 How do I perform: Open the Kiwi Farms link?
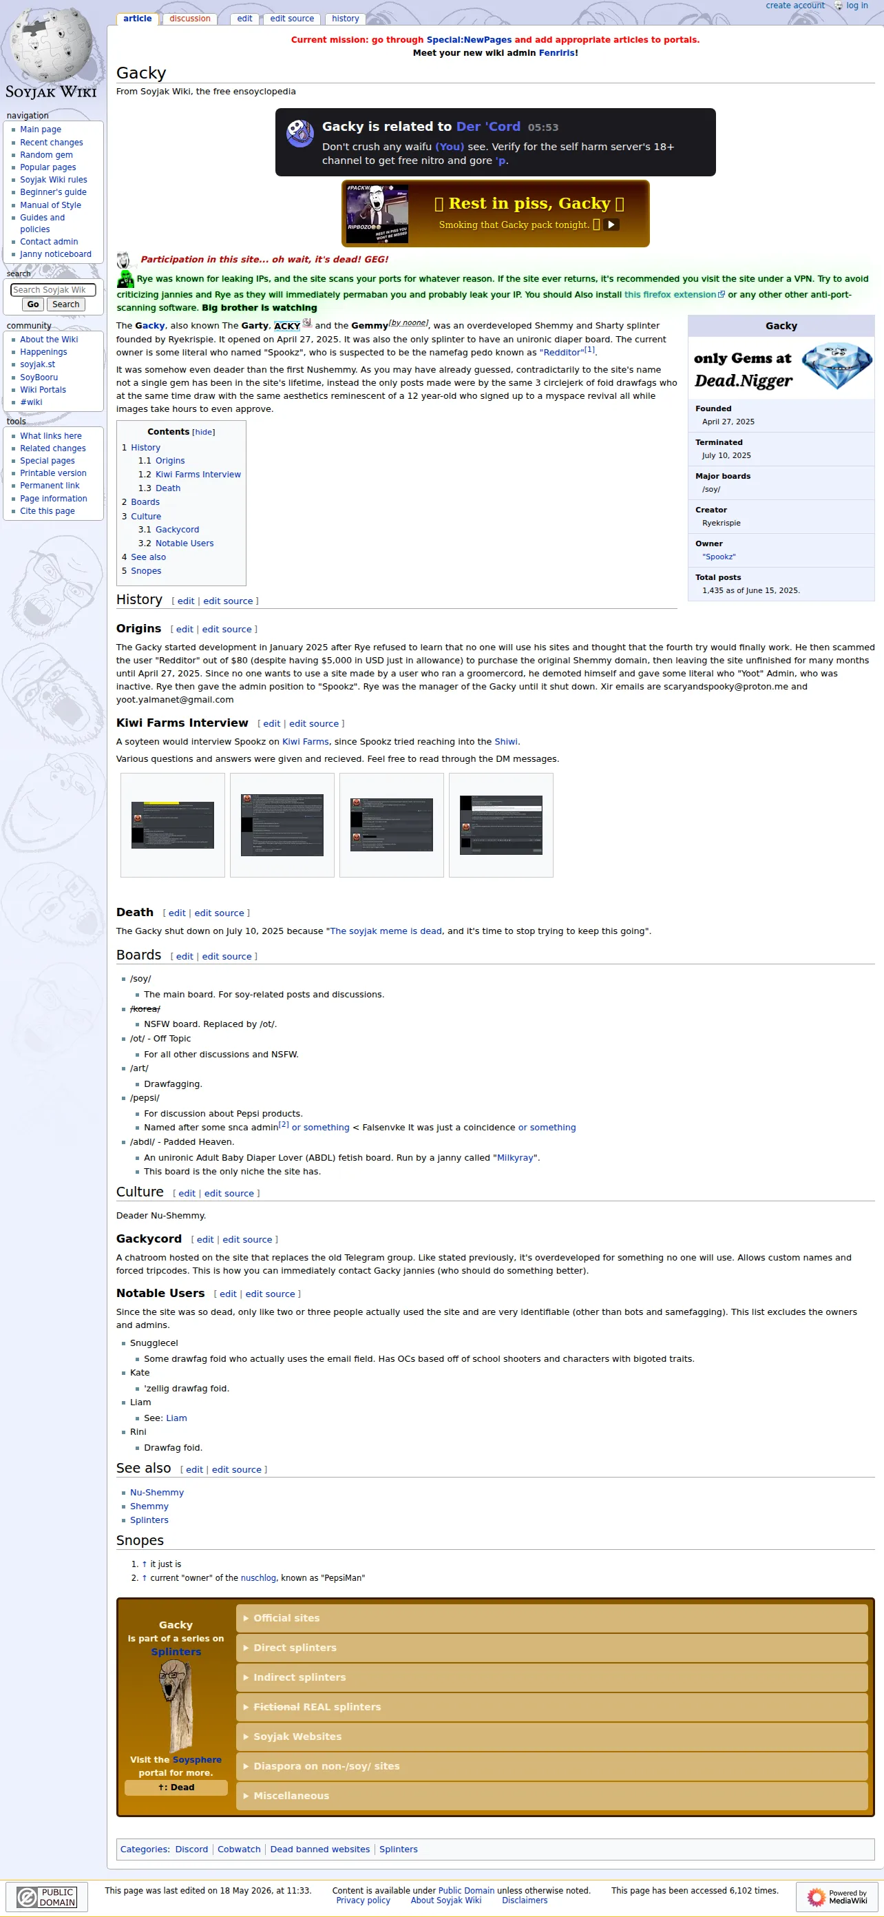pyautogui.click(x=305, y=742)
